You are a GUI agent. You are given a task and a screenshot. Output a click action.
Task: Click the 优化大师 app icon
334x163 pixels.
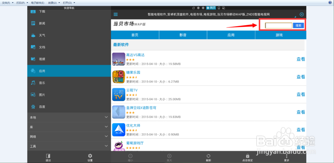119,130
